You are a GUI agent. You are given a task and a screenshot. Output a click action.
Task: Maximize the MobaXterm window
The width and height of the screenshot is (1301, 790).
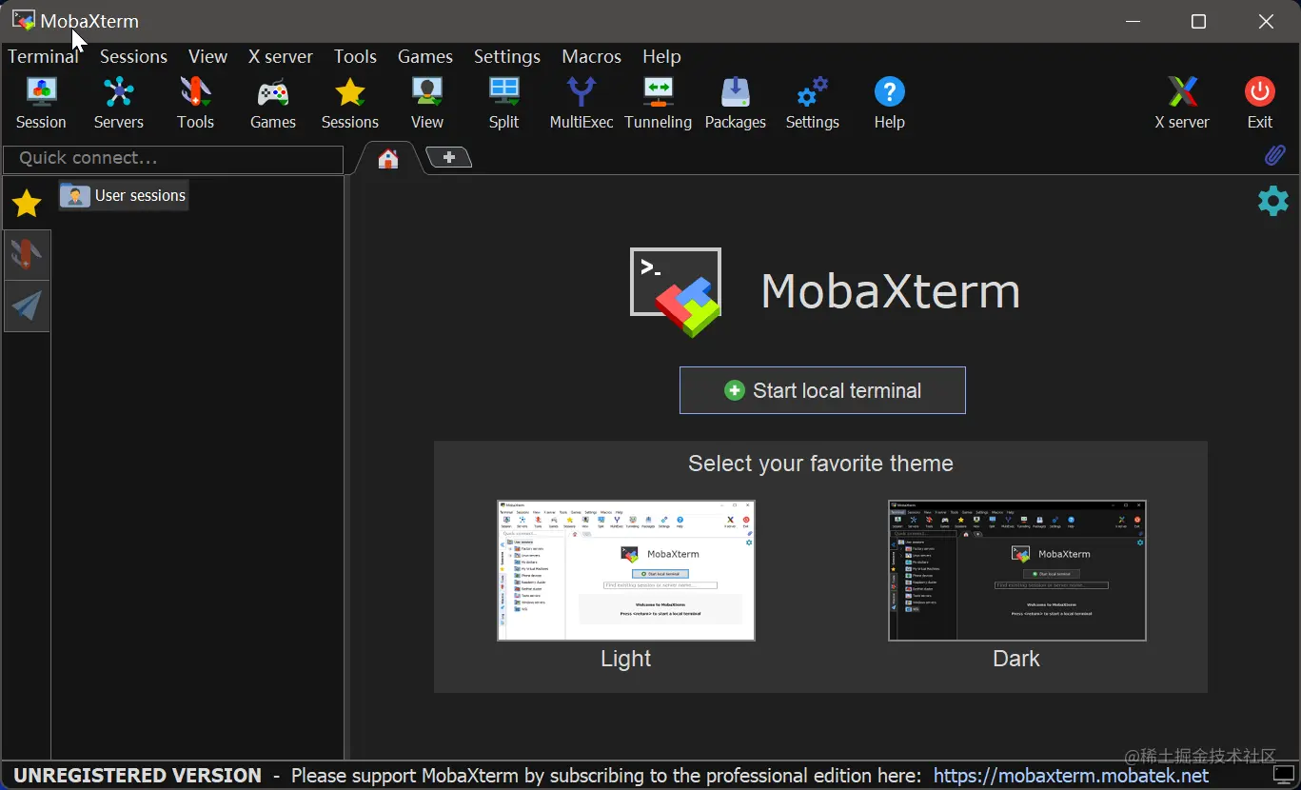tap(1198, 21)
